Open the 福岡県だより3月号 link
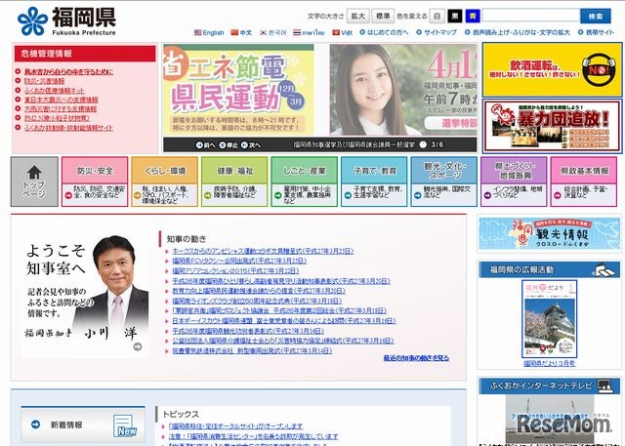This screenshot has width=625, height=446. (x=549, y=363)
